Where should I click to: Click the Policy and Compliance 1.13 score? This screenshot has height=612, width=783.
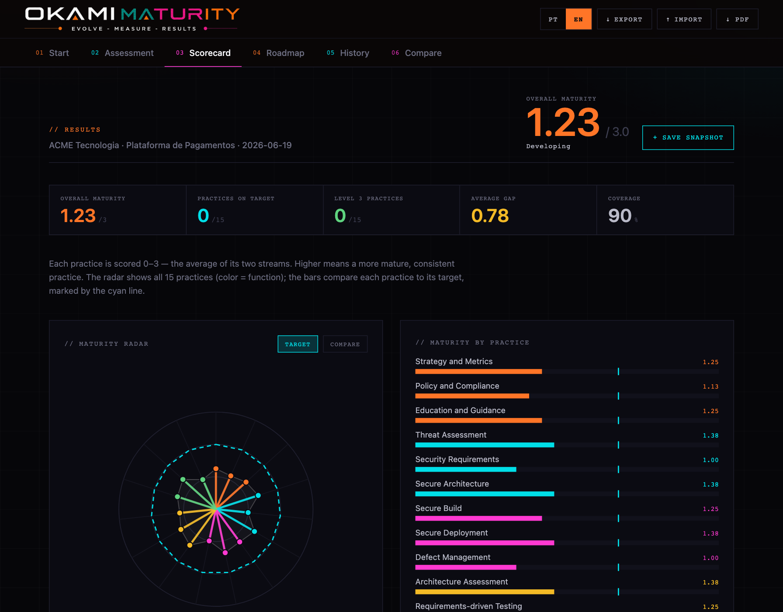point(710,386)
